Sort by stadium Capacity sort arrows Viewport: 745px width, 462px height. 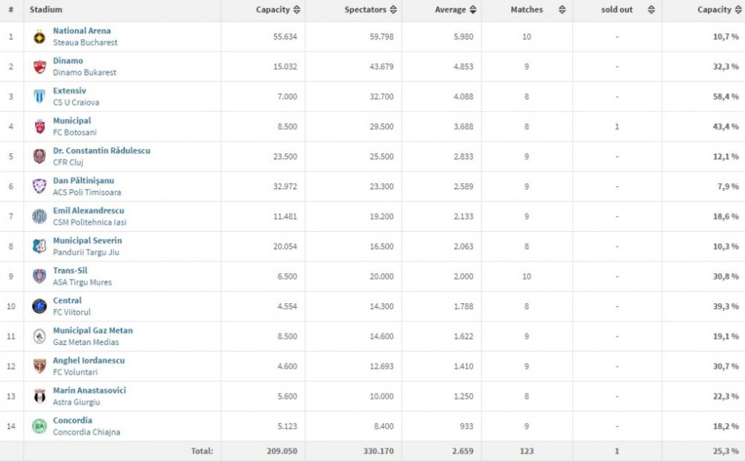[x=297, y=10]
